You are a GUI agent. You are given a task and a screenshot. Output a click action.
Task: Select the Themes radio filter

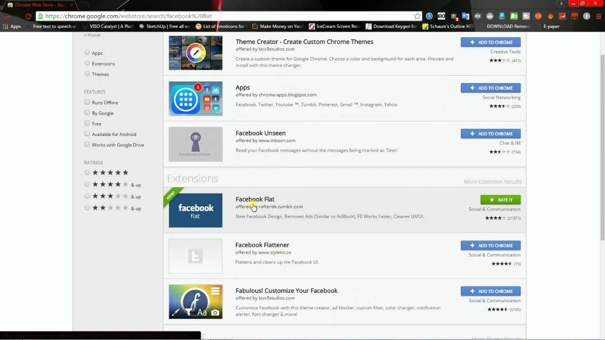click(x=87, y=74)
